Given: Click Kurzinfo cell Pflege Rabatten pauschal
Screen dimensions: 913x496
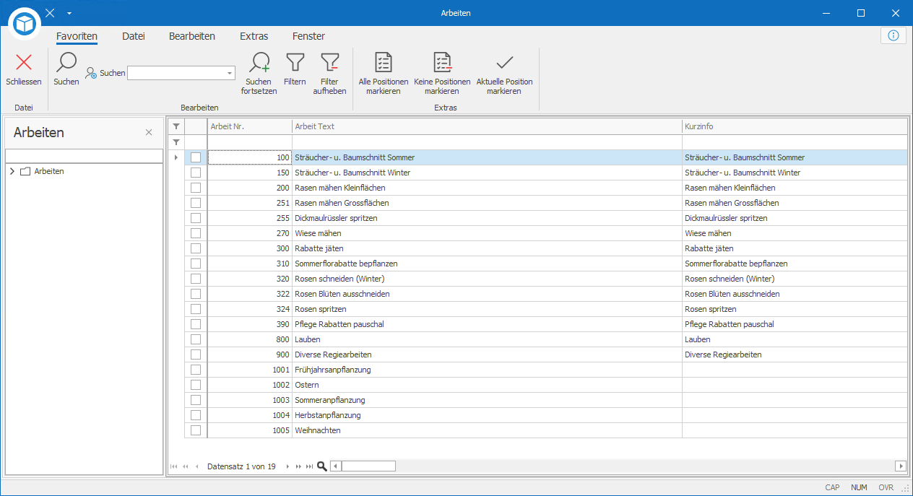Looking at the screenshot, I should (x=795, y=324).
